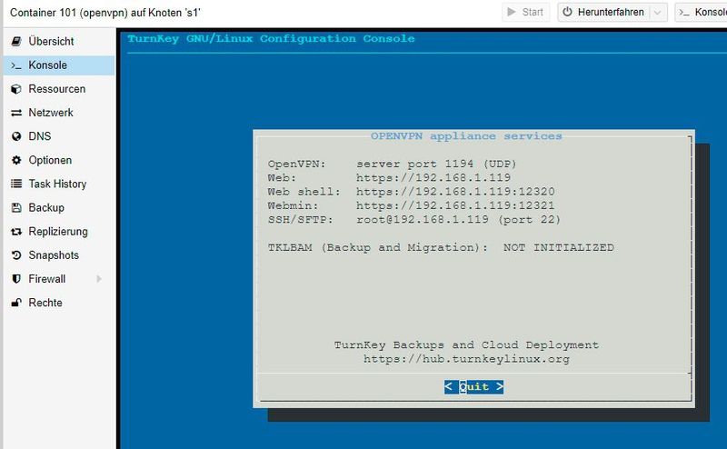
Task: Click the Replizierung retweet icon
Action: (16, 232)
